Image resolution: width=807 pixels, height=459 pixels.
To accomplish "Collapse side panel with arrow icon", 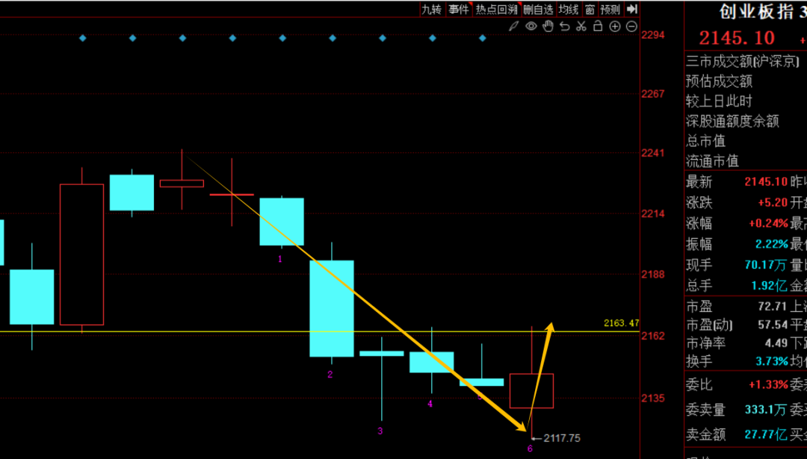I will (x=631, y=9).
